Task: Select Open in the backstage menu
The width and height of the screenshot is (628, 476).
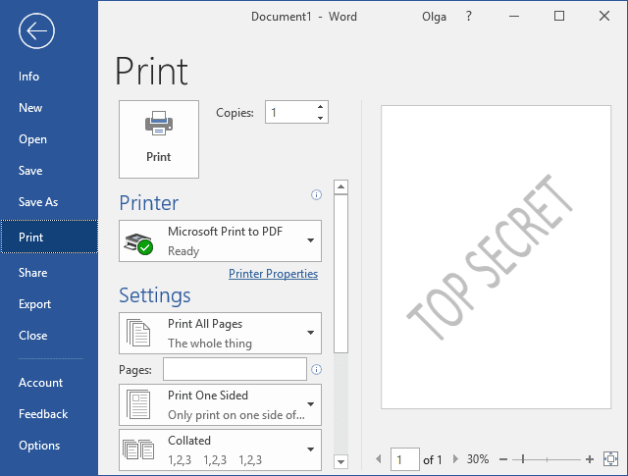Action: 49,139
